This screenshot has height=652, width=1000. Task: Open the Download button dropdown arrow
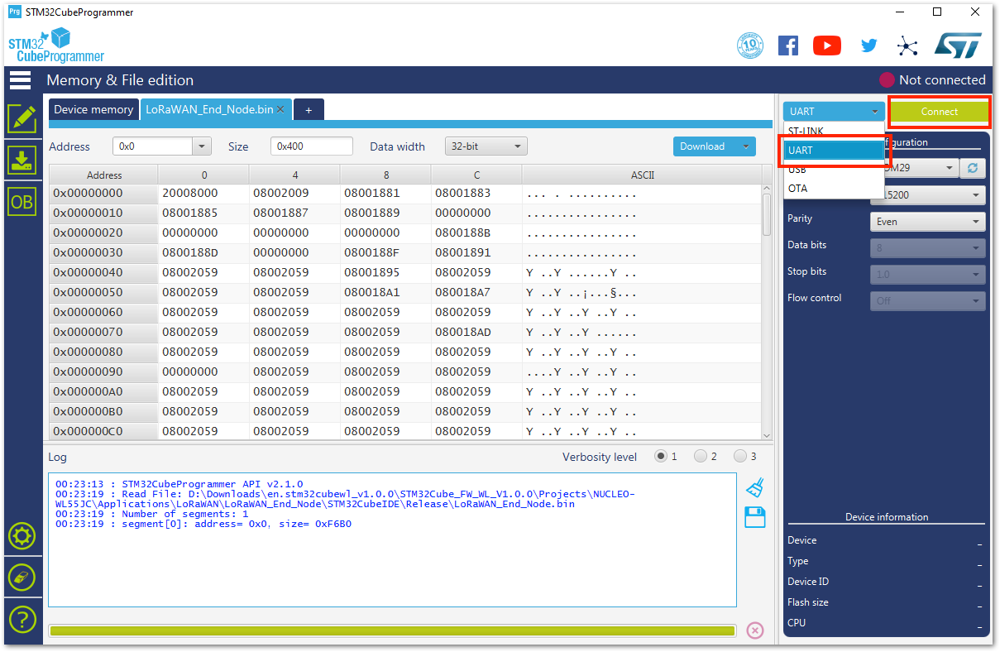[x=746, y=146]
